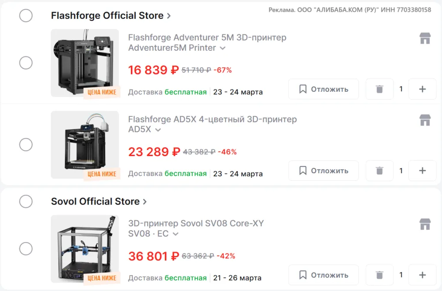442x291 pixels.
Task: Delete Flashforge AD5X with trash icon
Action: pyautogui.click(x=379, y=171)
